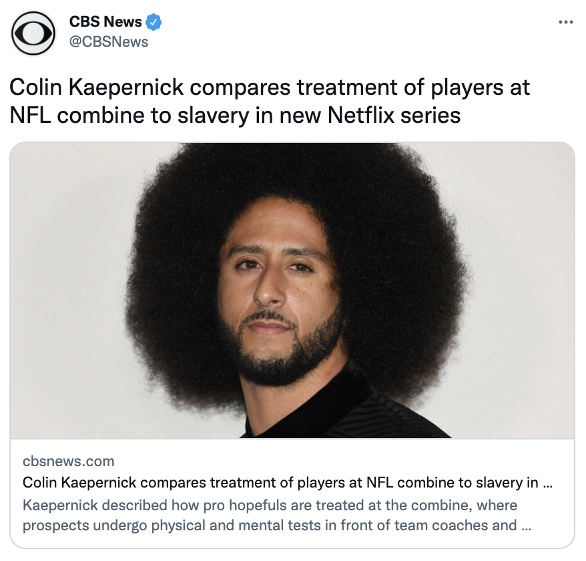This screenshot has height=561, width=586.
Task: Click the truncated ellipsis ending the card title
Action: click(x=547, y=484)
